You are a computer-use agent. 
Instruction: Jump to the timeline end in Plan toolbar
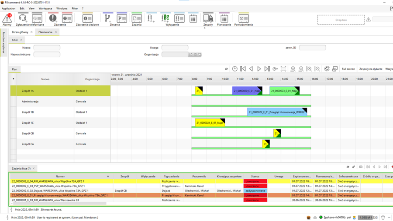coord(267,69)
